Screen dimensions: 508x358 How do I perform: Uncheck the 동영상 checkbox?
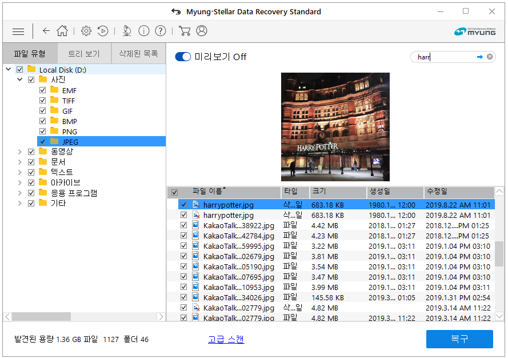pyautogui.click(x=31, y=152)
